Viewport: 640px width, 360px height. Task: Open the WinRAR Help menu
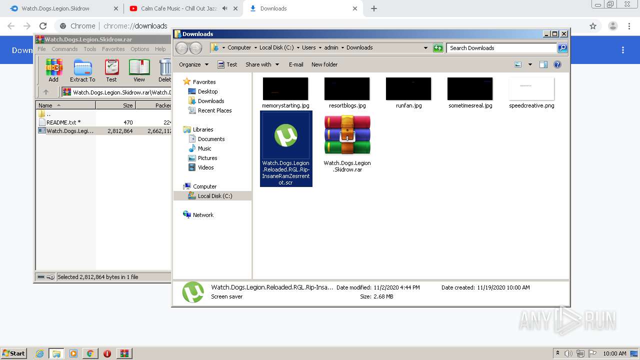click(x=160, y=49)
